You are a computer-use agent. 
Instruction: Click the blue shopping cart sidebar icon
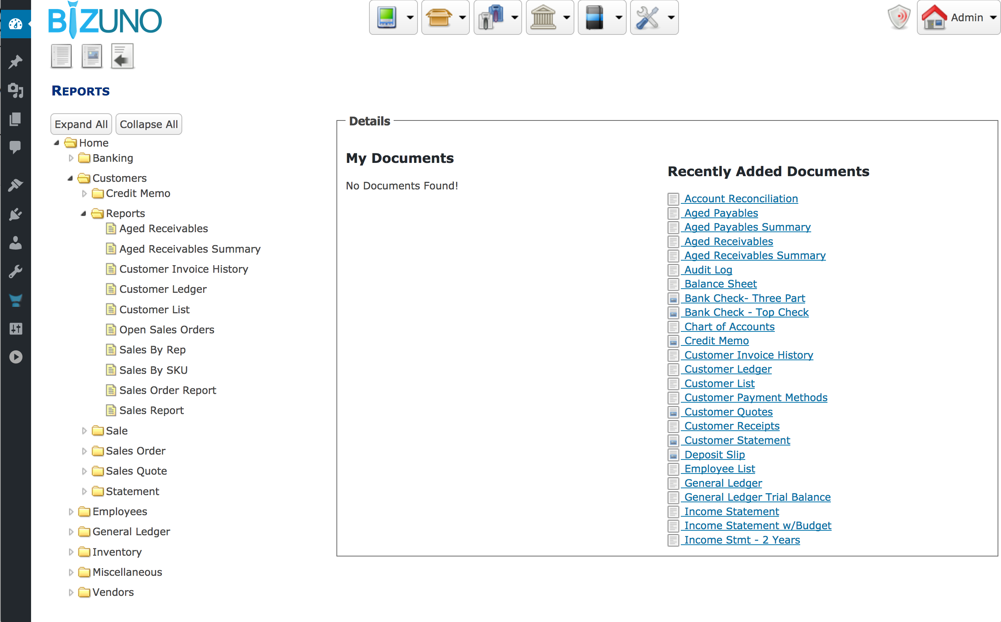click(15, 300)
